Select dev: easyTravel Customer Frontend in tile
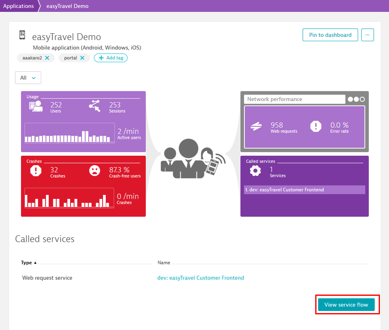 pyautogui.click(x=305, y=190)
